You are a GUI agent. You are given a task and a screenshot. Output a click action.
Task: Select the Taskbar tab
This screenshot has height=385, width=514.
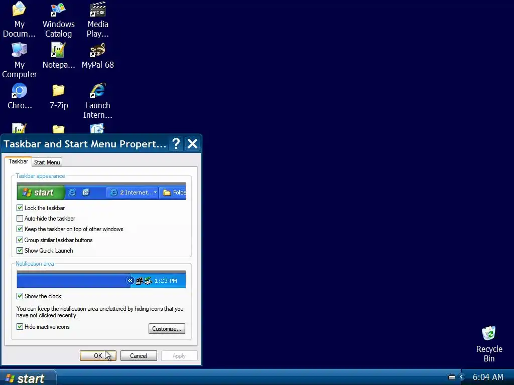(19, 161)
